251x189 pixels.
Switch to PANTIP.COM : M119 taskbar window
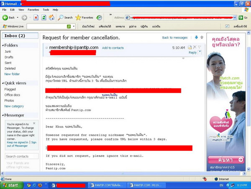pyautogui.click(x=146, y=185)
